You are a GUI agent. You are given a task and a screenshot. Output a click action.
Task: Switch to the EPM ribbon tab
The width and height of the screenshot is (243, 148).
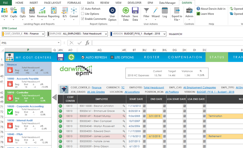[x=150, y=3]
